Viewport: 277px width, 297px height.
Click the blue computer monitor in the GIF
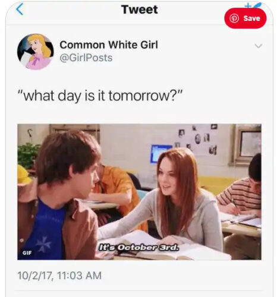161,153
